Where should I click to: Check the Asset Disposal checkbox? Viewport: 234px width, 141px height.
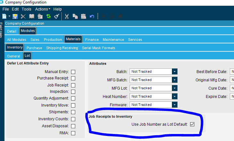(73, 126)
